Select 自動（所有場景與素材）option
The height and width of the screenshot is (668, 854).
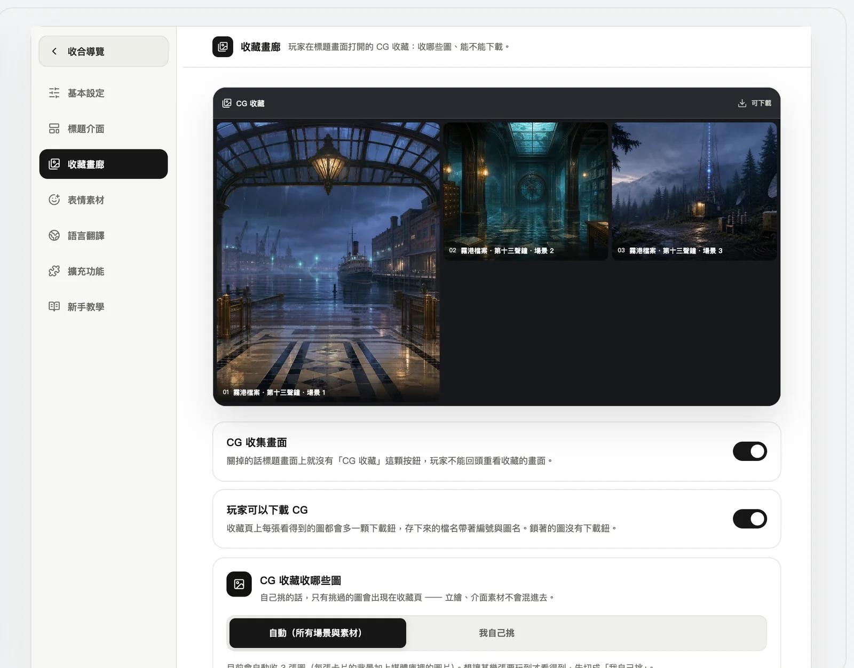[x=318, y=633]
